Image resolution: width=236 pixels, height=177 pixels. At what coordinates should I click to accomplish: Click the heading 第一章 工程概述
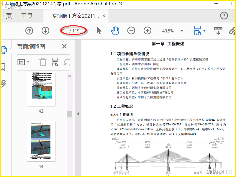168,44
